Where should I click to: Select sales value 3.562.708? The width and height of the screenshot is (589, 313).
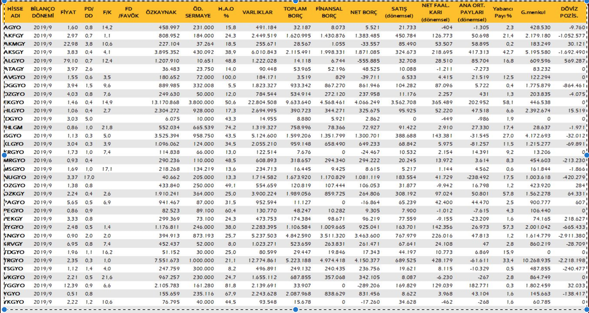coord(403,102)
